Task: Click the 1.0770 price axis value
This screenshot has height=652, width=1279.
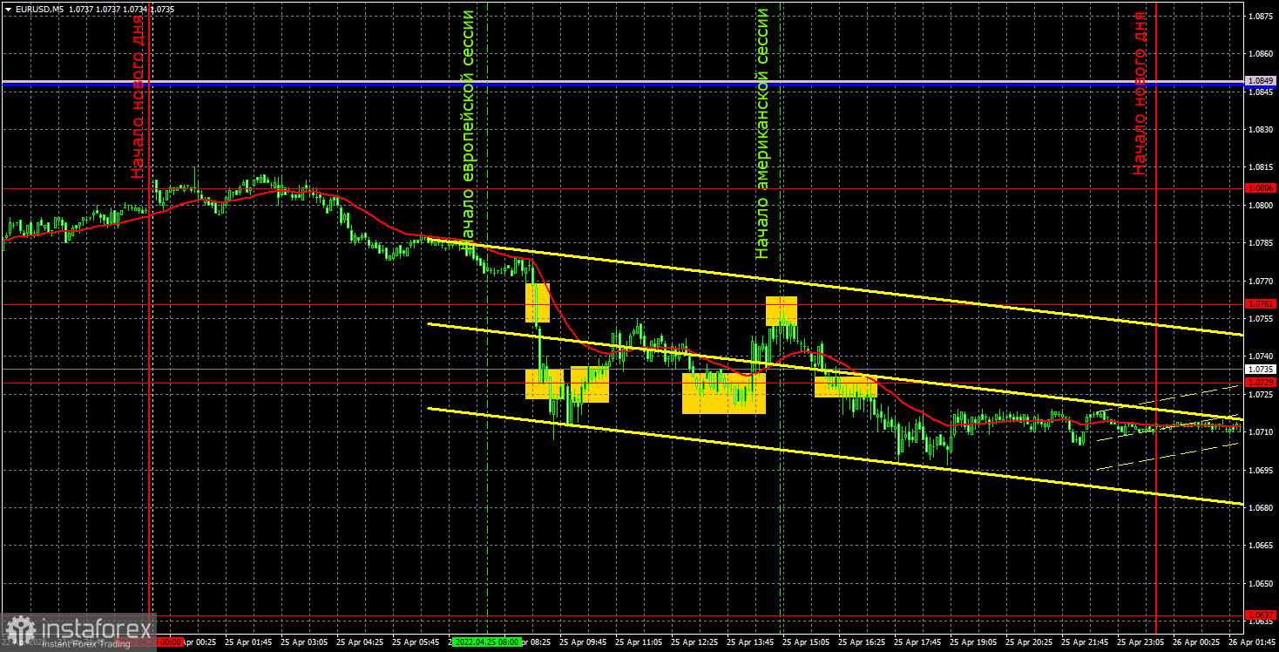Action: pyautogui.click(x=1261, y=281)
